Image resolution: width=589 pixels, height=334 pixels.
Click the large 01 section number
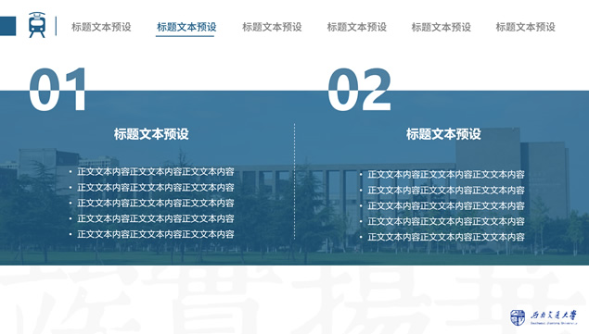point(58,90)
